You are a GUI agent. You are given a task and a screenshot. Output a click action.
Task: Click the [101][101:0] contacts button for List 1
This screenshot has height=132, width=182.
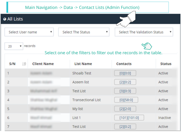pos(129,118)
